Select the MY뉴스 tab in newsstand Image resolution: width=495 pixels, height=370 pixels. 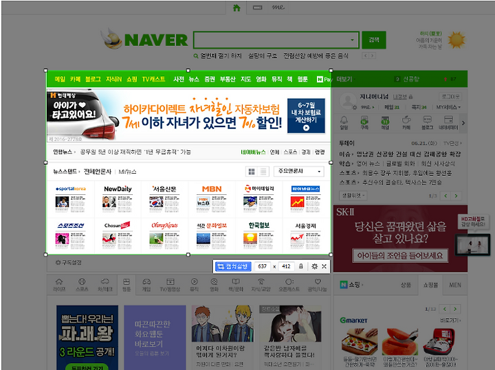tap(128, 172)
